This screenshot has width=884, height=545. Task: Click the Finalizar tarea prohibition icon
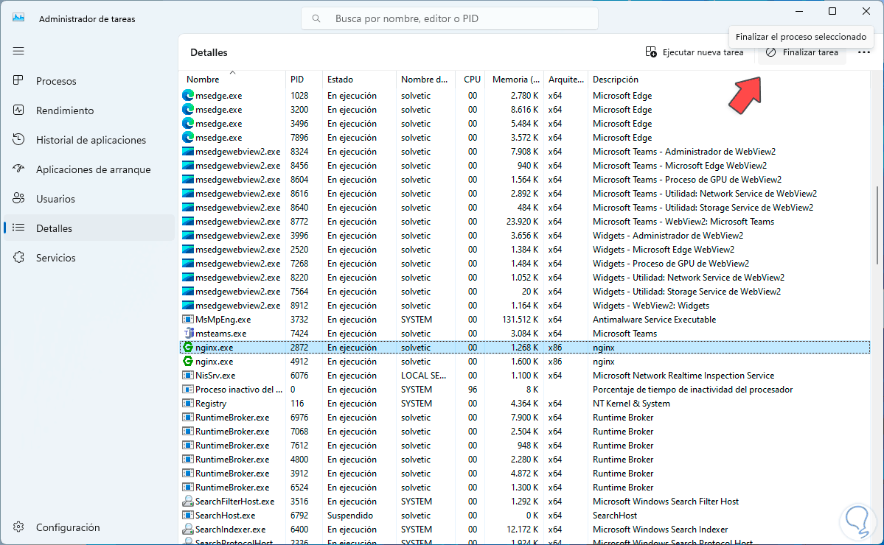tap(770, 52)
